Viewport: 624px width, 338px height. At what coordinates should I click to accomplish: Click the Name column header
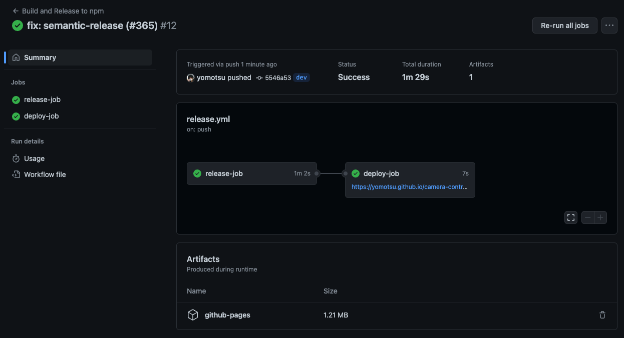click(196, 291)
